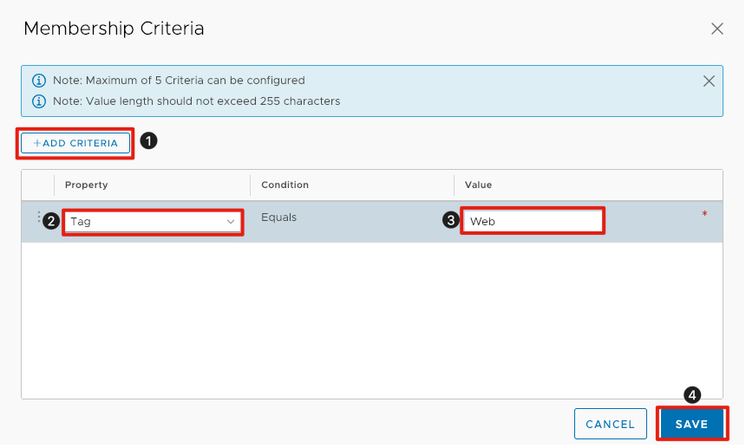Dismiss the blue notes banner
Image resolution: width=746 pixels, height=448 pixels.
pos(709,81)
